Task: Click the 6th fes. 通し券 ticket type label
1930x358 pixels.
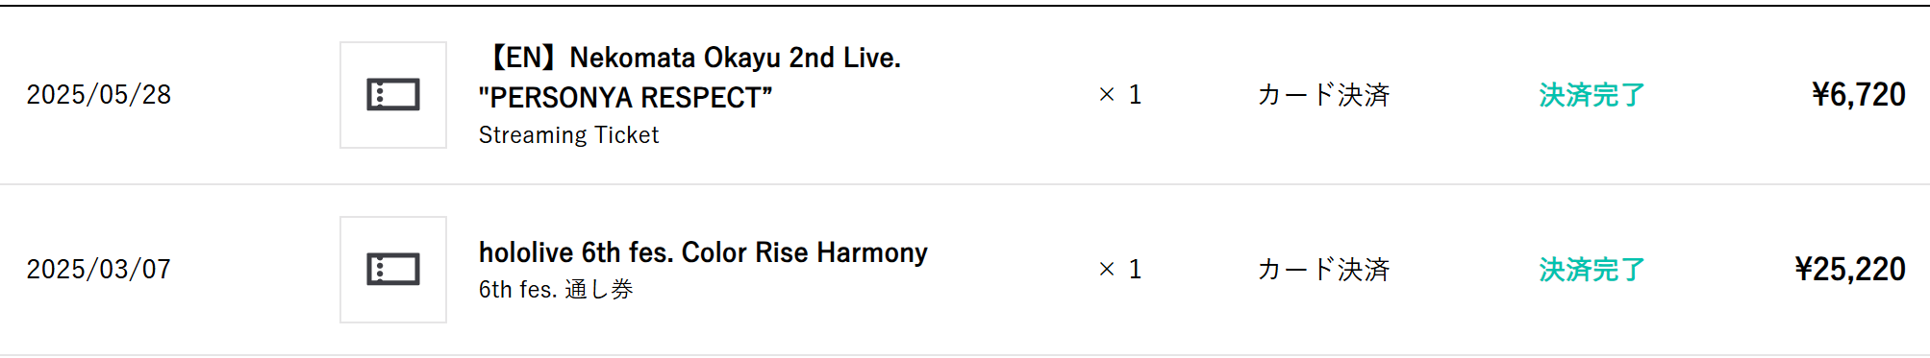Action: tap(556, 289)
